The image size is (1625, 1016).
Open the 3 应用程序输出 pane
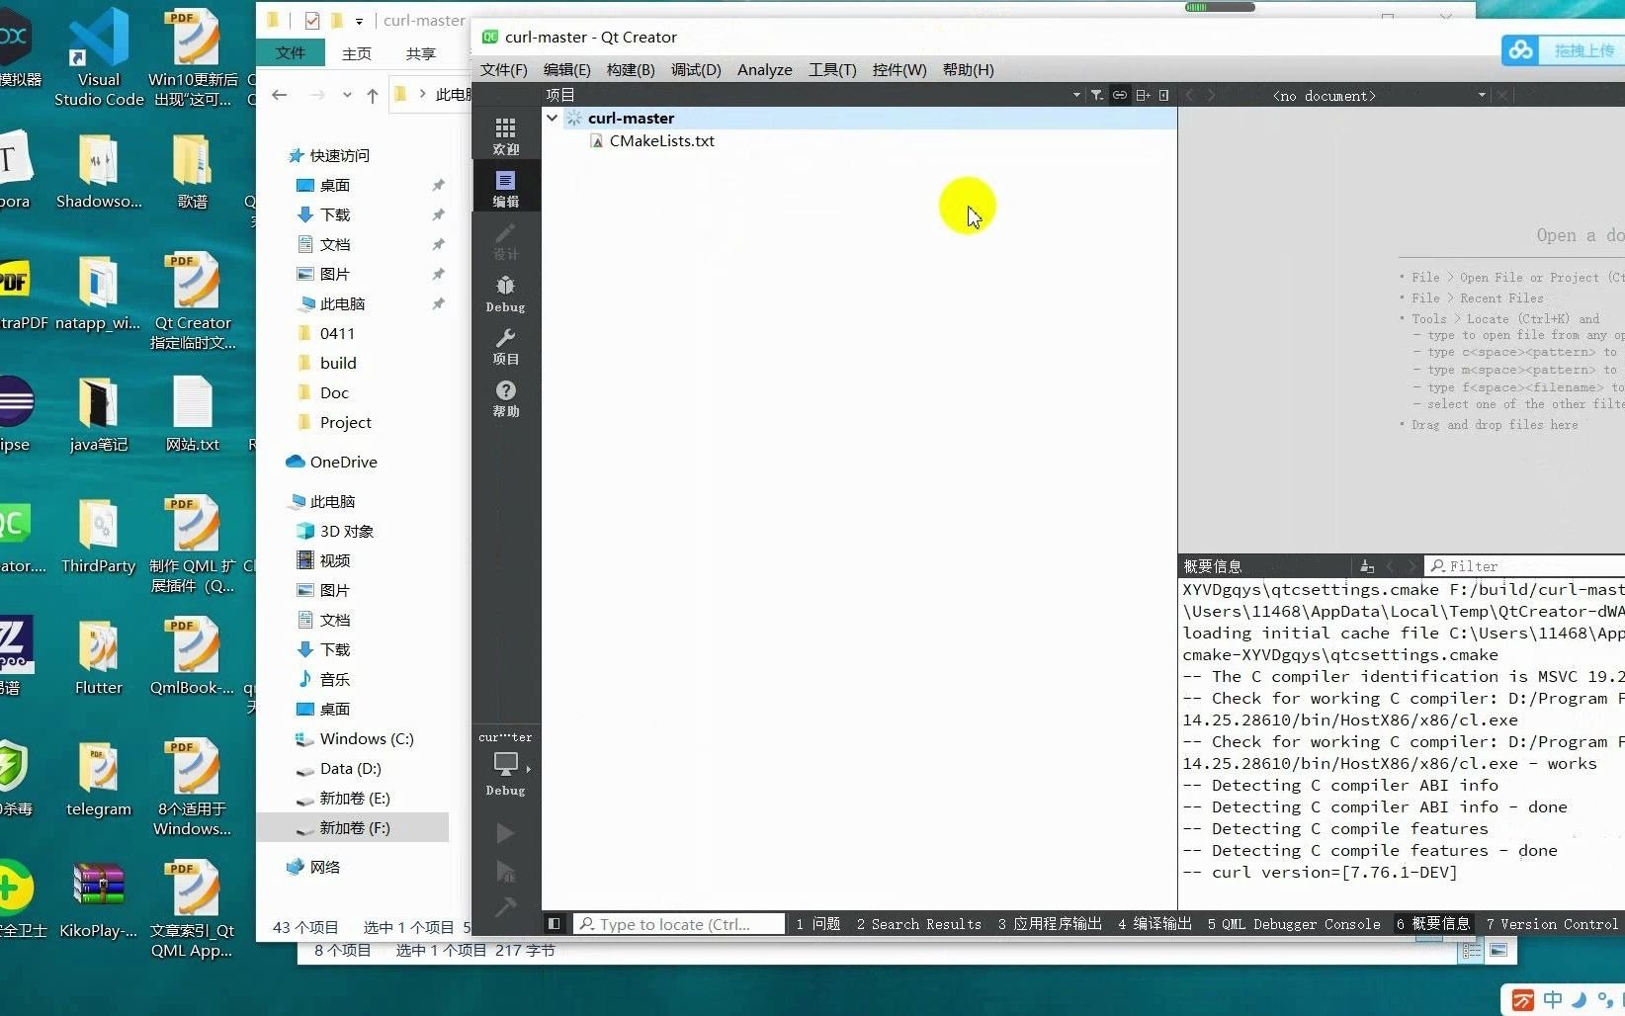(x=1050, y=924)
